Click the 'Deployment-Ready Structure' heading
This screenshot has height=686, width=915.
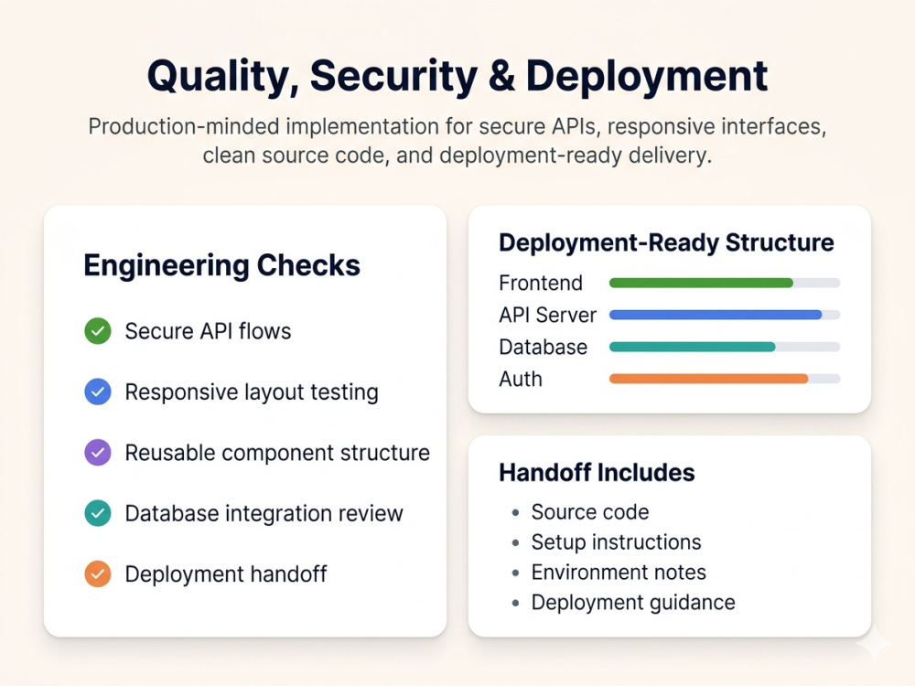click(x=666, y=243)
